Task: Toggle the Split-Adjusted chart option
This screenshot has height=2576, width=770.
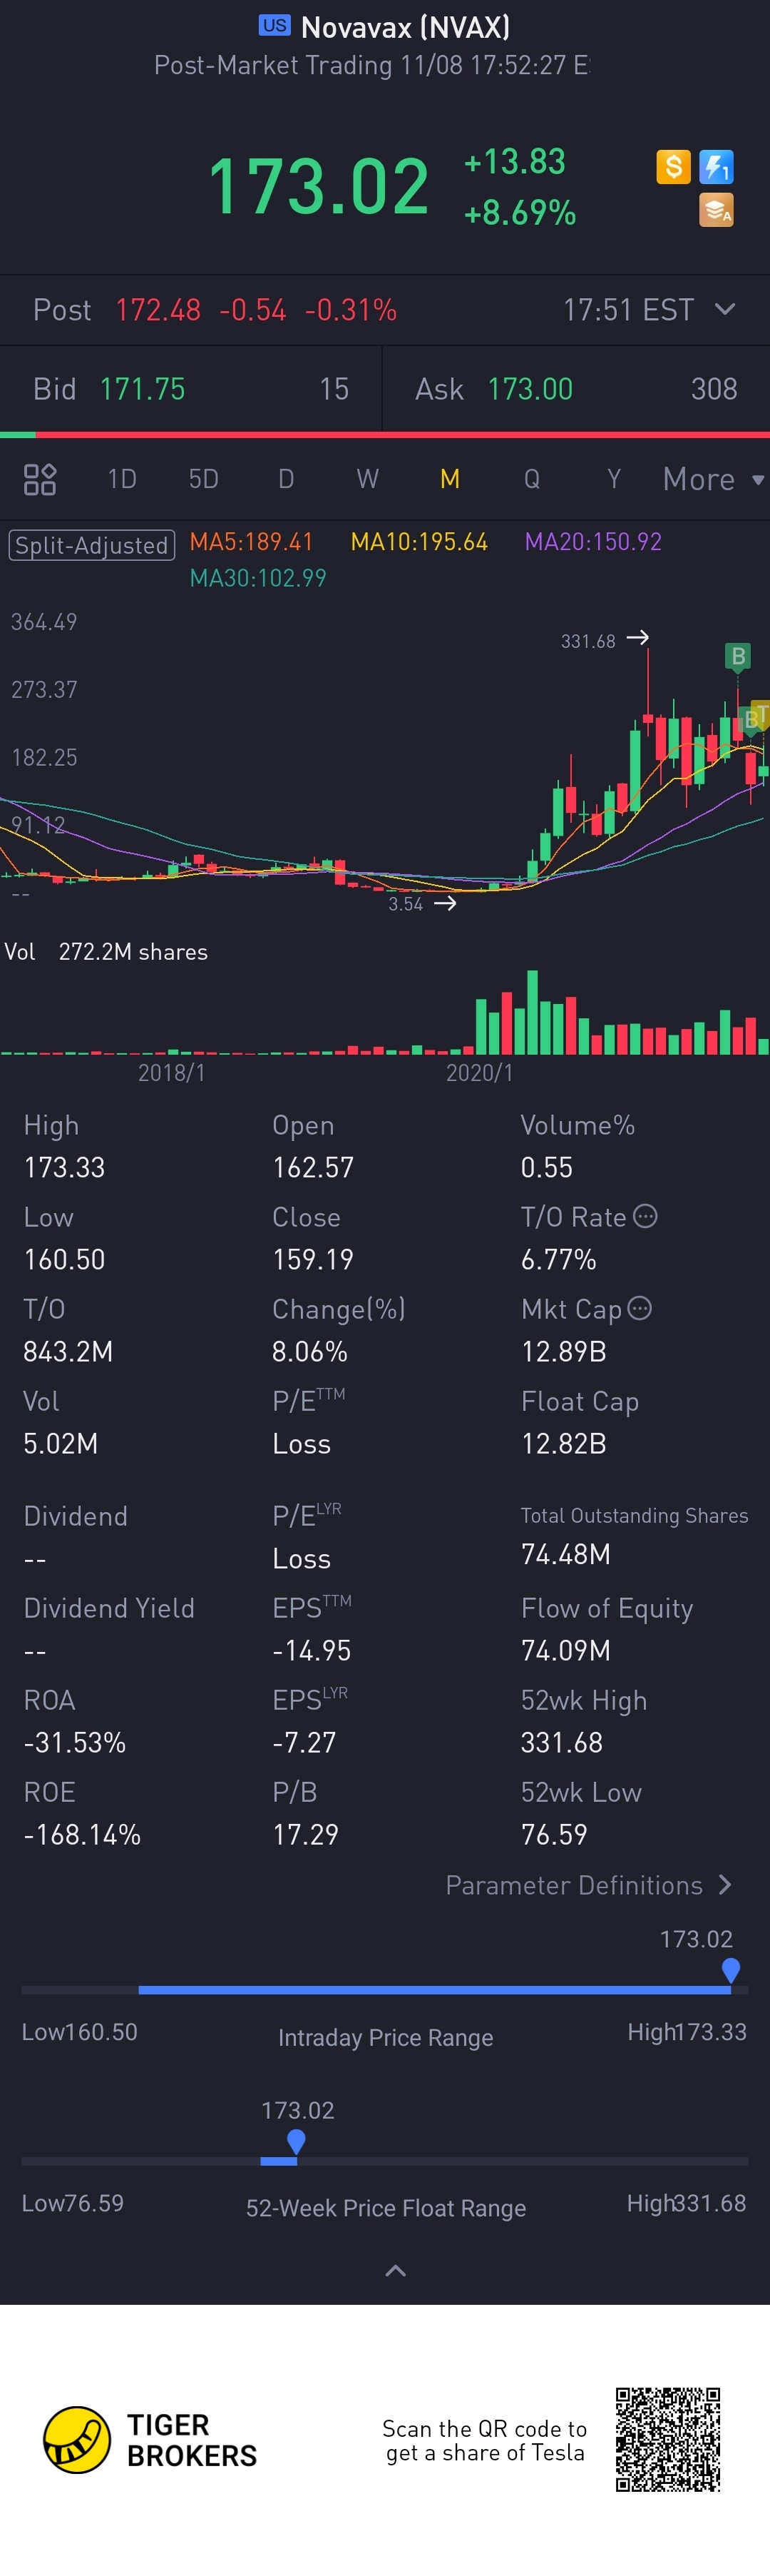Action: [x=92, y=545]
